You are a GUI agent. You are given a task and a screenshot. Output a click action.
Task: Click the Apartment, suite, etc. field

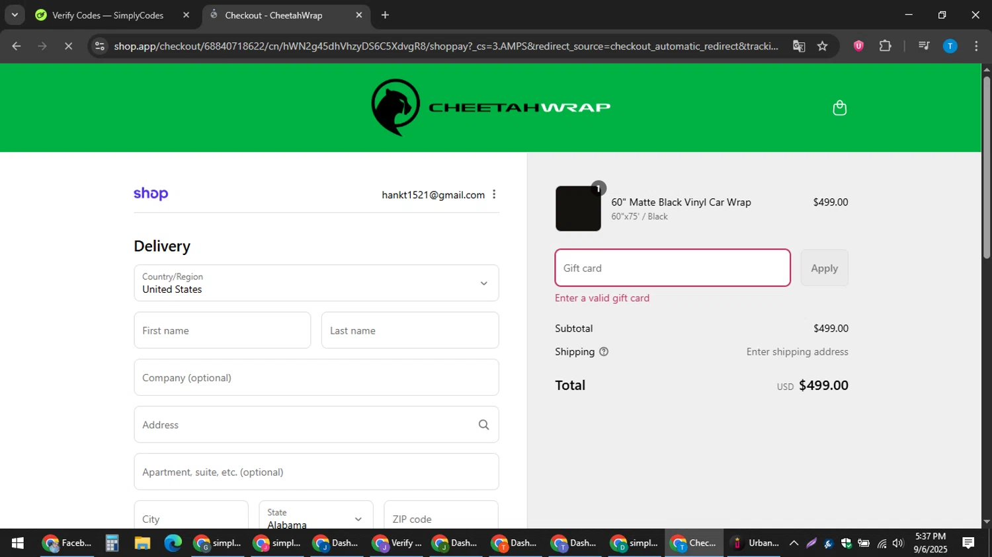[316, 472]
